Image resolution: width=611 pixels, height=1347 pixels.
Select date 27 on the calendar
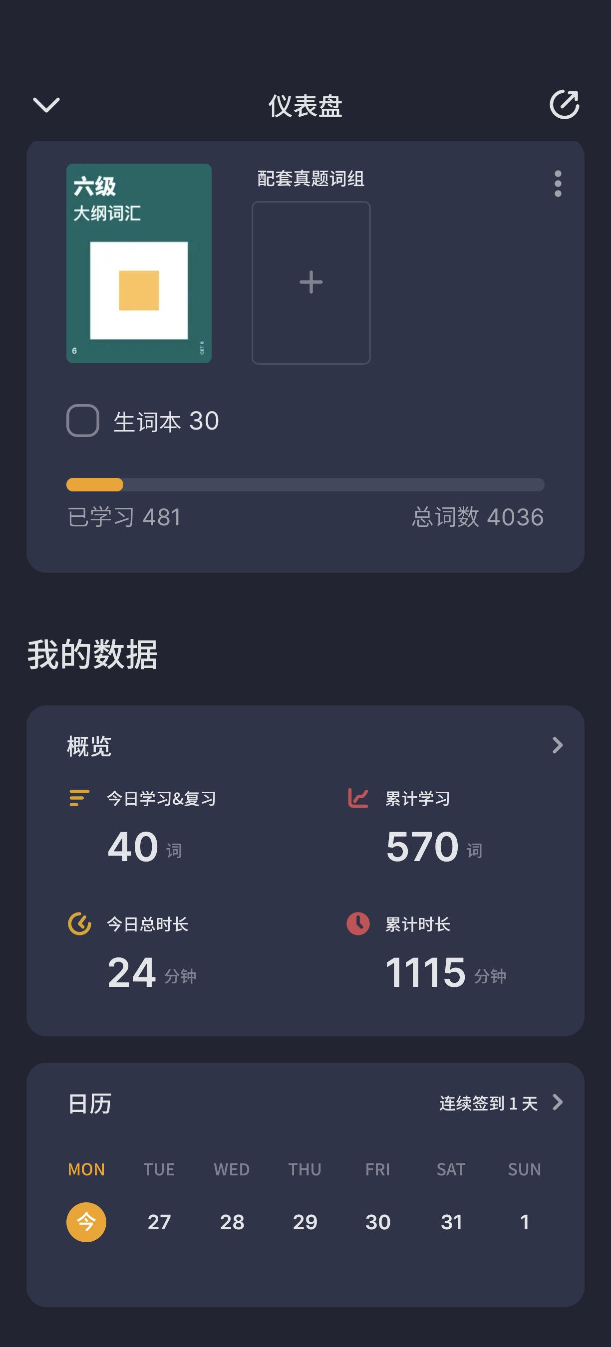[159, 1222]
